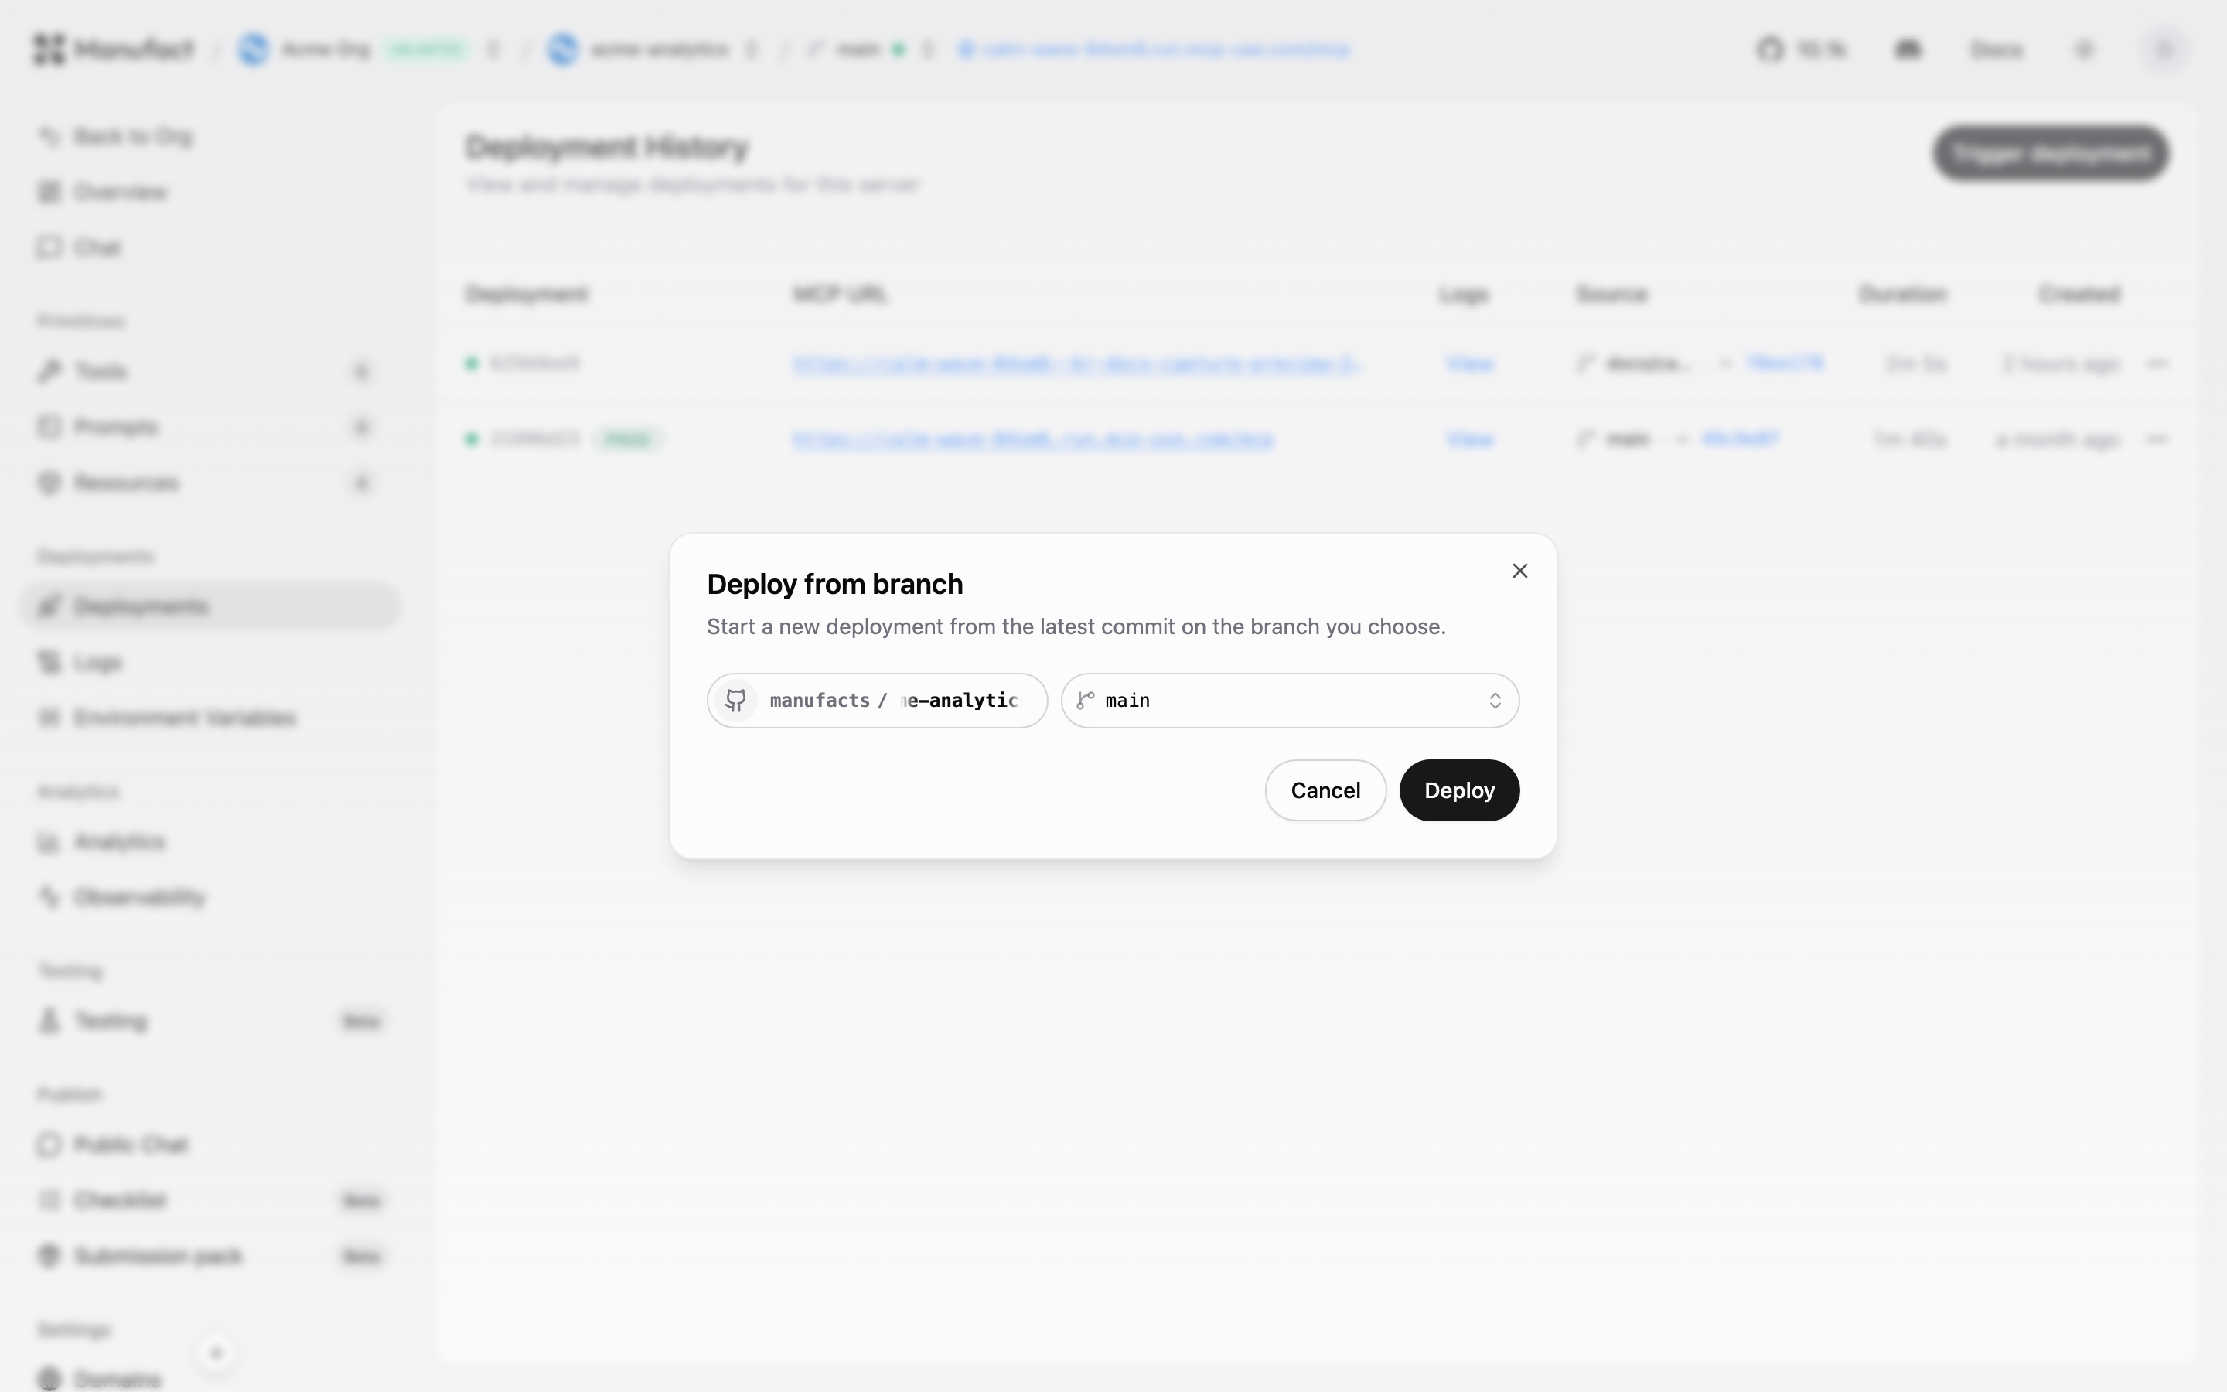This screenshot has width=2227, height=1392.
Task: Open the Tools sidebar item
Action: click(212, 371)
